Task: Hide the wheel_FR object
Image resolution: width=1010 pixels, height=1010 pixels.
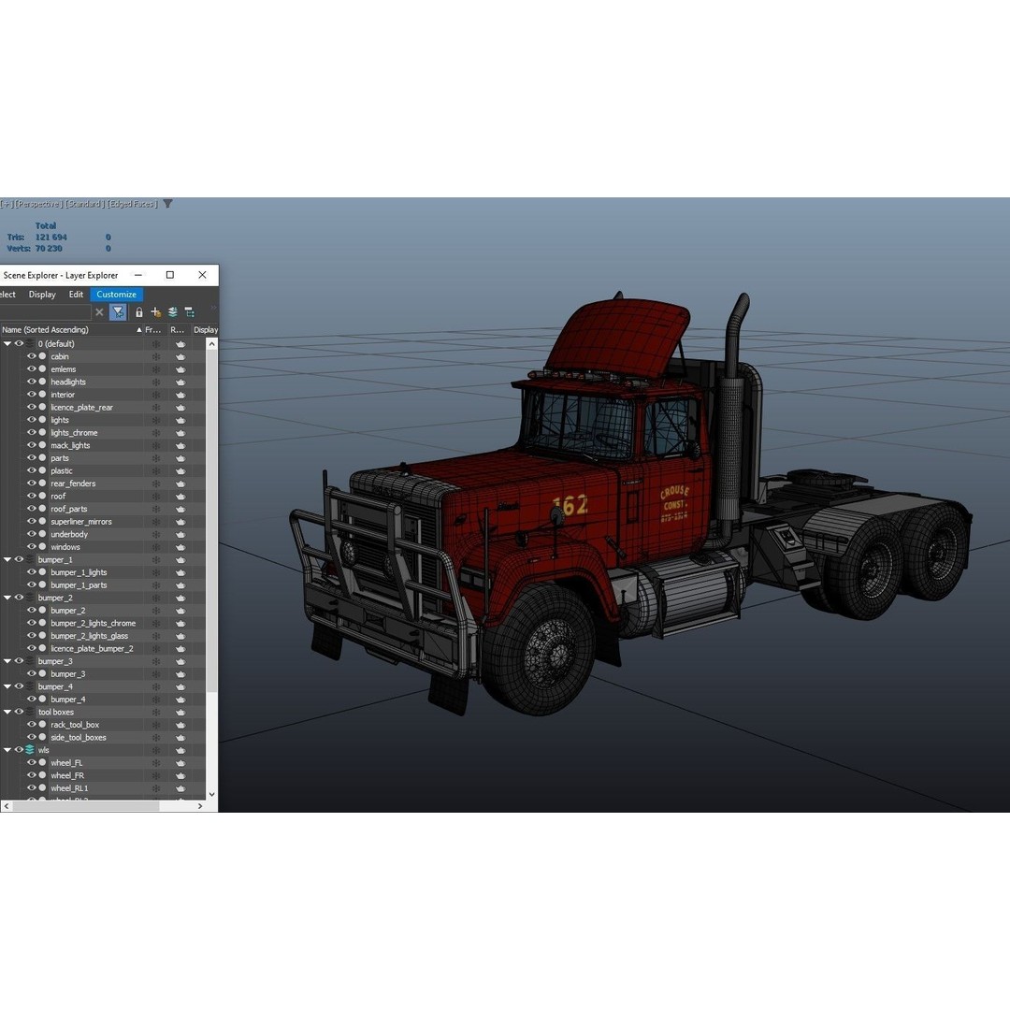Action: (31, 775)
